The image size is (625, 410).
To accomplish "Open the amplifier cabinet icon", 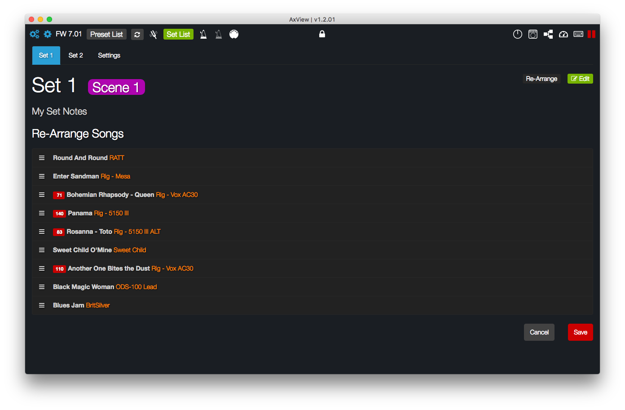I will 533,34.
